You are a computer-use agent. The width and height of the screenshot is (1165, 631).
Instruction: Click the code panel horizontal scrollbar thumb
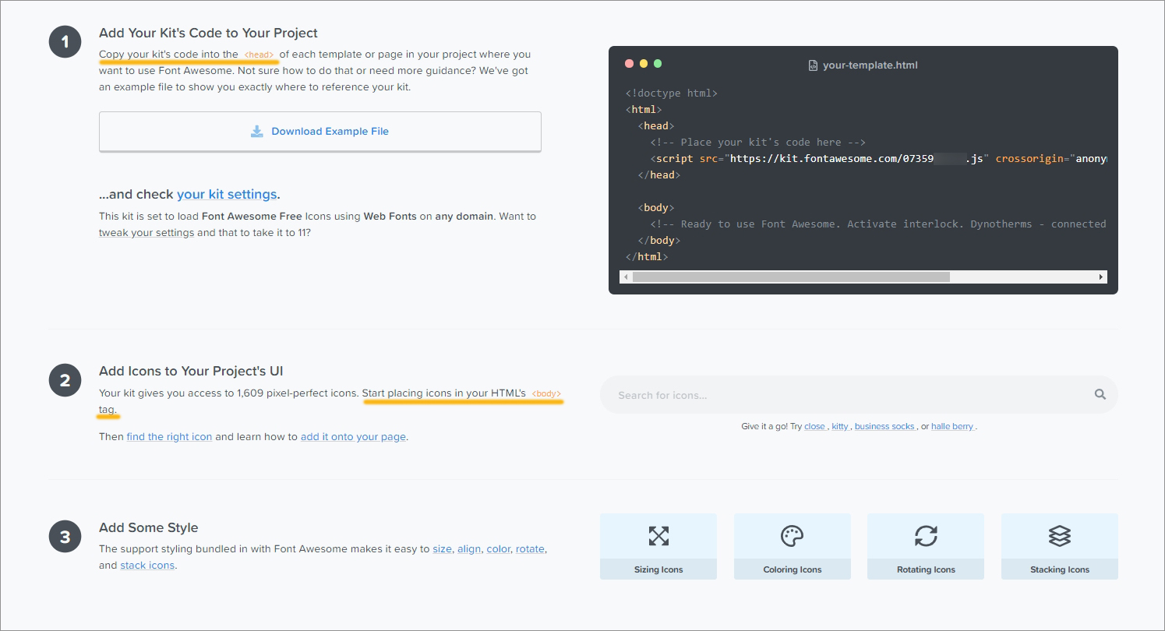coord(791,277)
